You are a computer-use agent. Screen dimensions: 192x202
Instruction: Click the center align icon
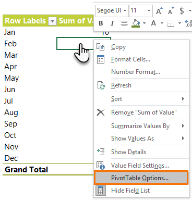click(124, 23)
